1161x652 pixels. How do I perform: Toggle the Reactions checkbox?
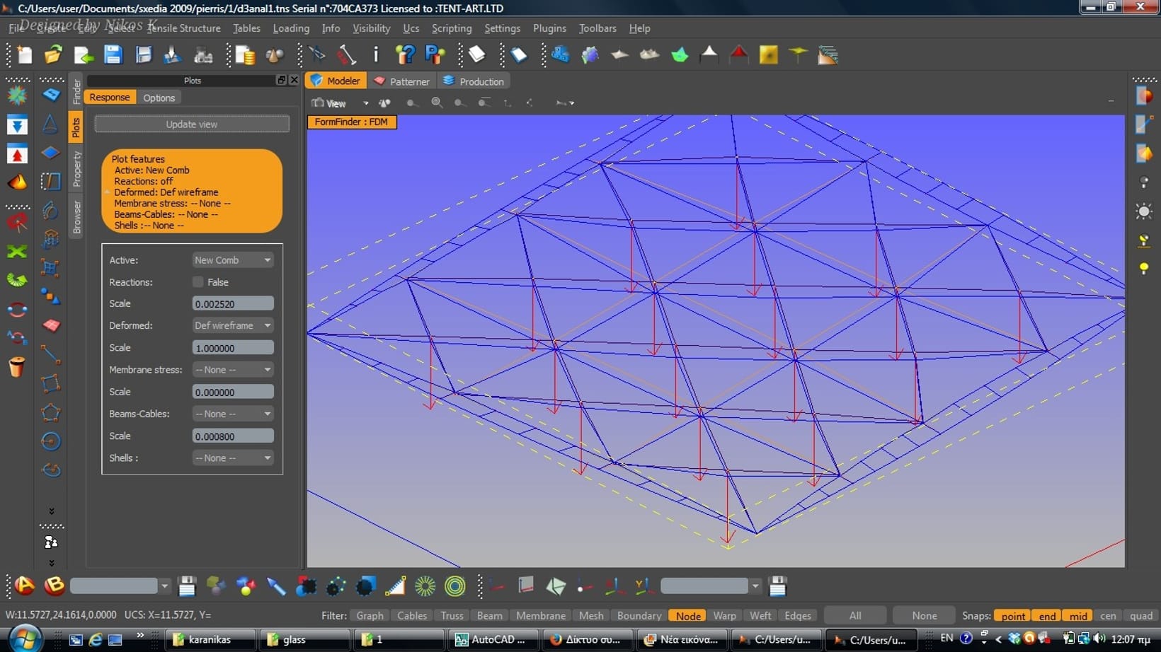coord(198,281)
